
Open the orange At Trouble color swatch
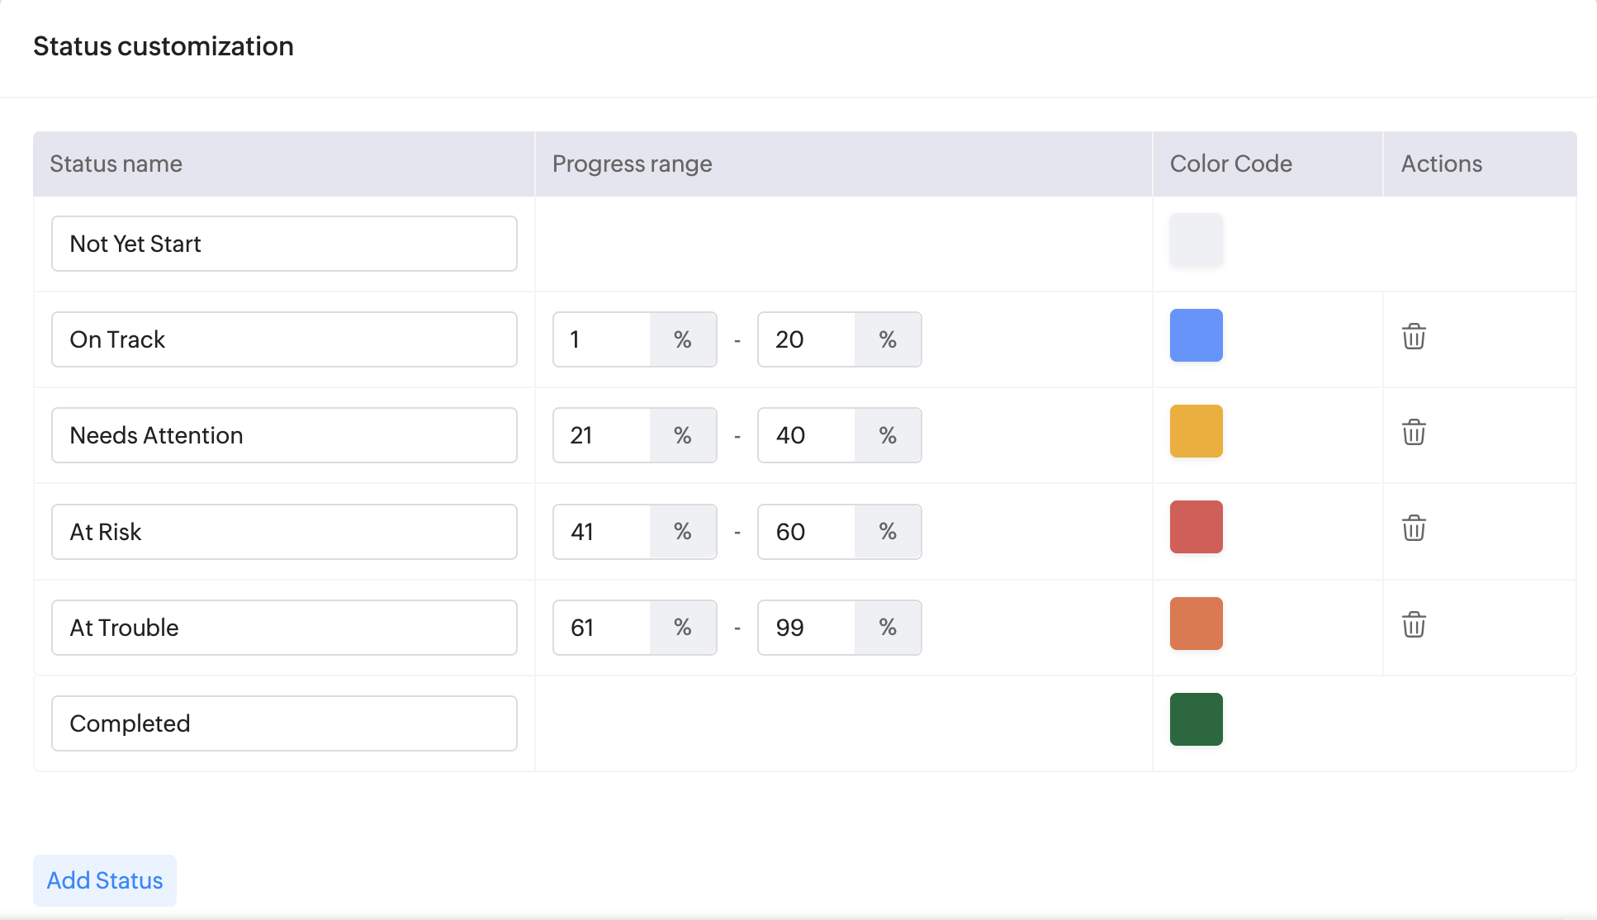(x=1196, y=624)
